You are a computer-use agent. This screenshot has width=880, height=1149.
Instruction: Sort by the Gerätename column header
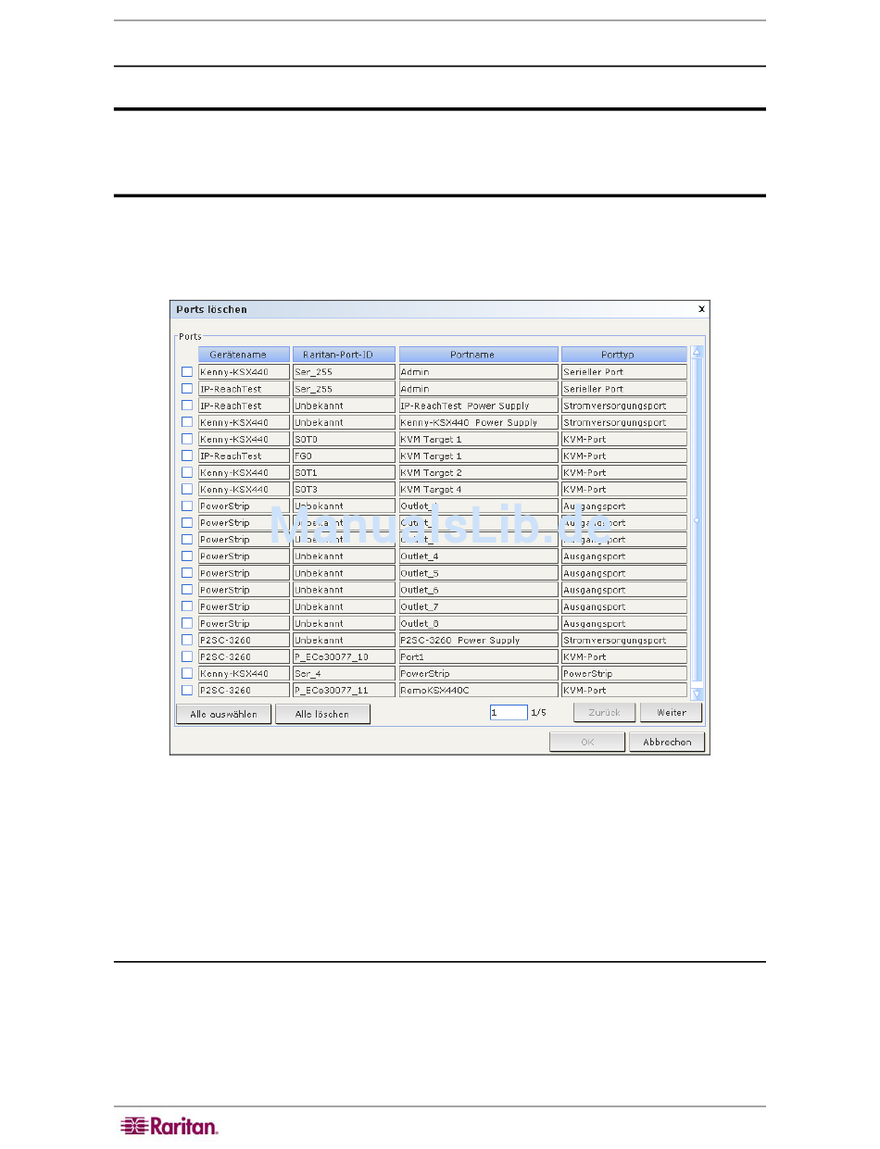pyautogui.click(x=244, y=355)
